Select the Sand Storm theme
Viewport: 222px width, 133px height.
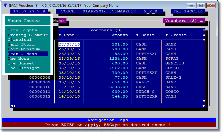click(x=28, y=44)
